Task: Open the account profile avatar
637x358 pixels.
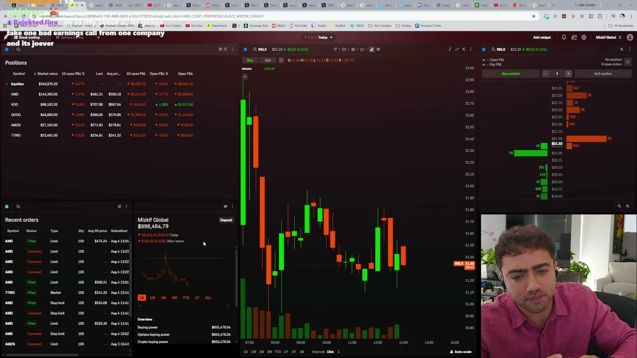Action: (630, 37)
